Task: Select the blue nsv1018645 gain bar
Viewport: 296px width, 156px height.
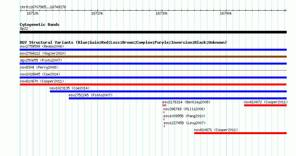Action: 153,78
